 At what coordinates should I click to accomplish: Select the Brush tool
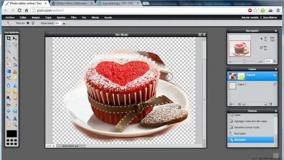(15, 58)
